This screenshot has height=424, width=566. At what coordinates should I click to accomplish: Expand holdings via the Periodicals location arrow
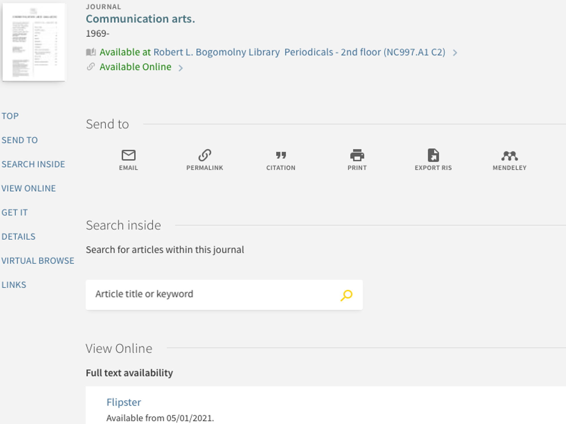coord(455,52)
